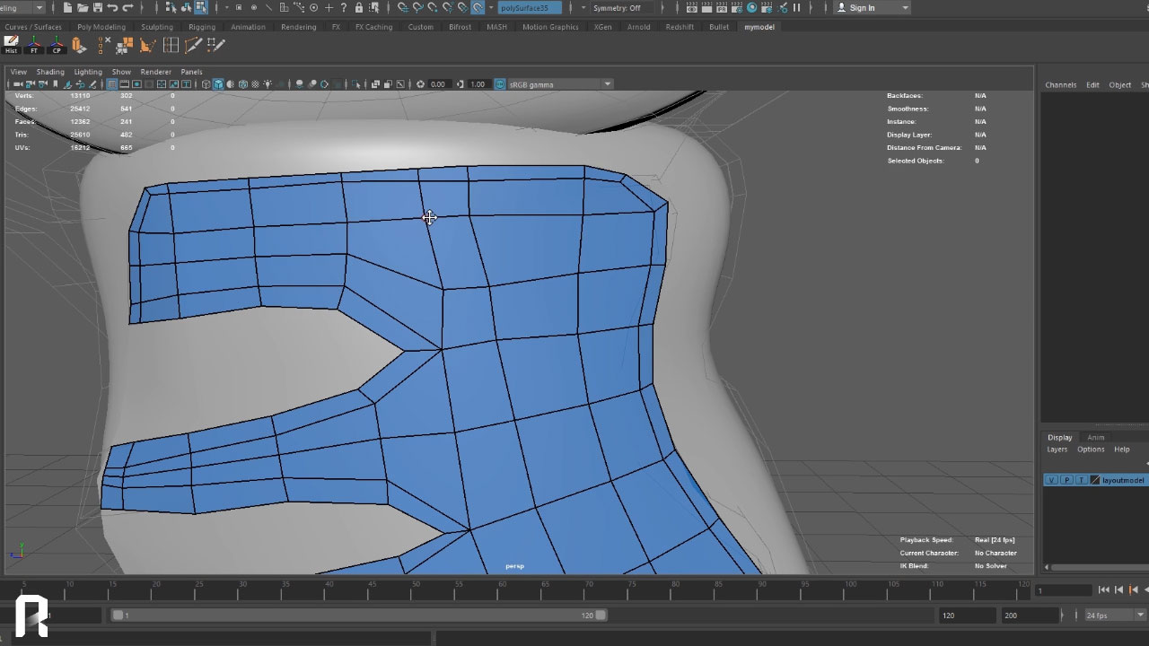Viewport: 1149px width, 646px height.
Task: Switch to the Anim layer tab
Action: click(x=1096, y=438)
